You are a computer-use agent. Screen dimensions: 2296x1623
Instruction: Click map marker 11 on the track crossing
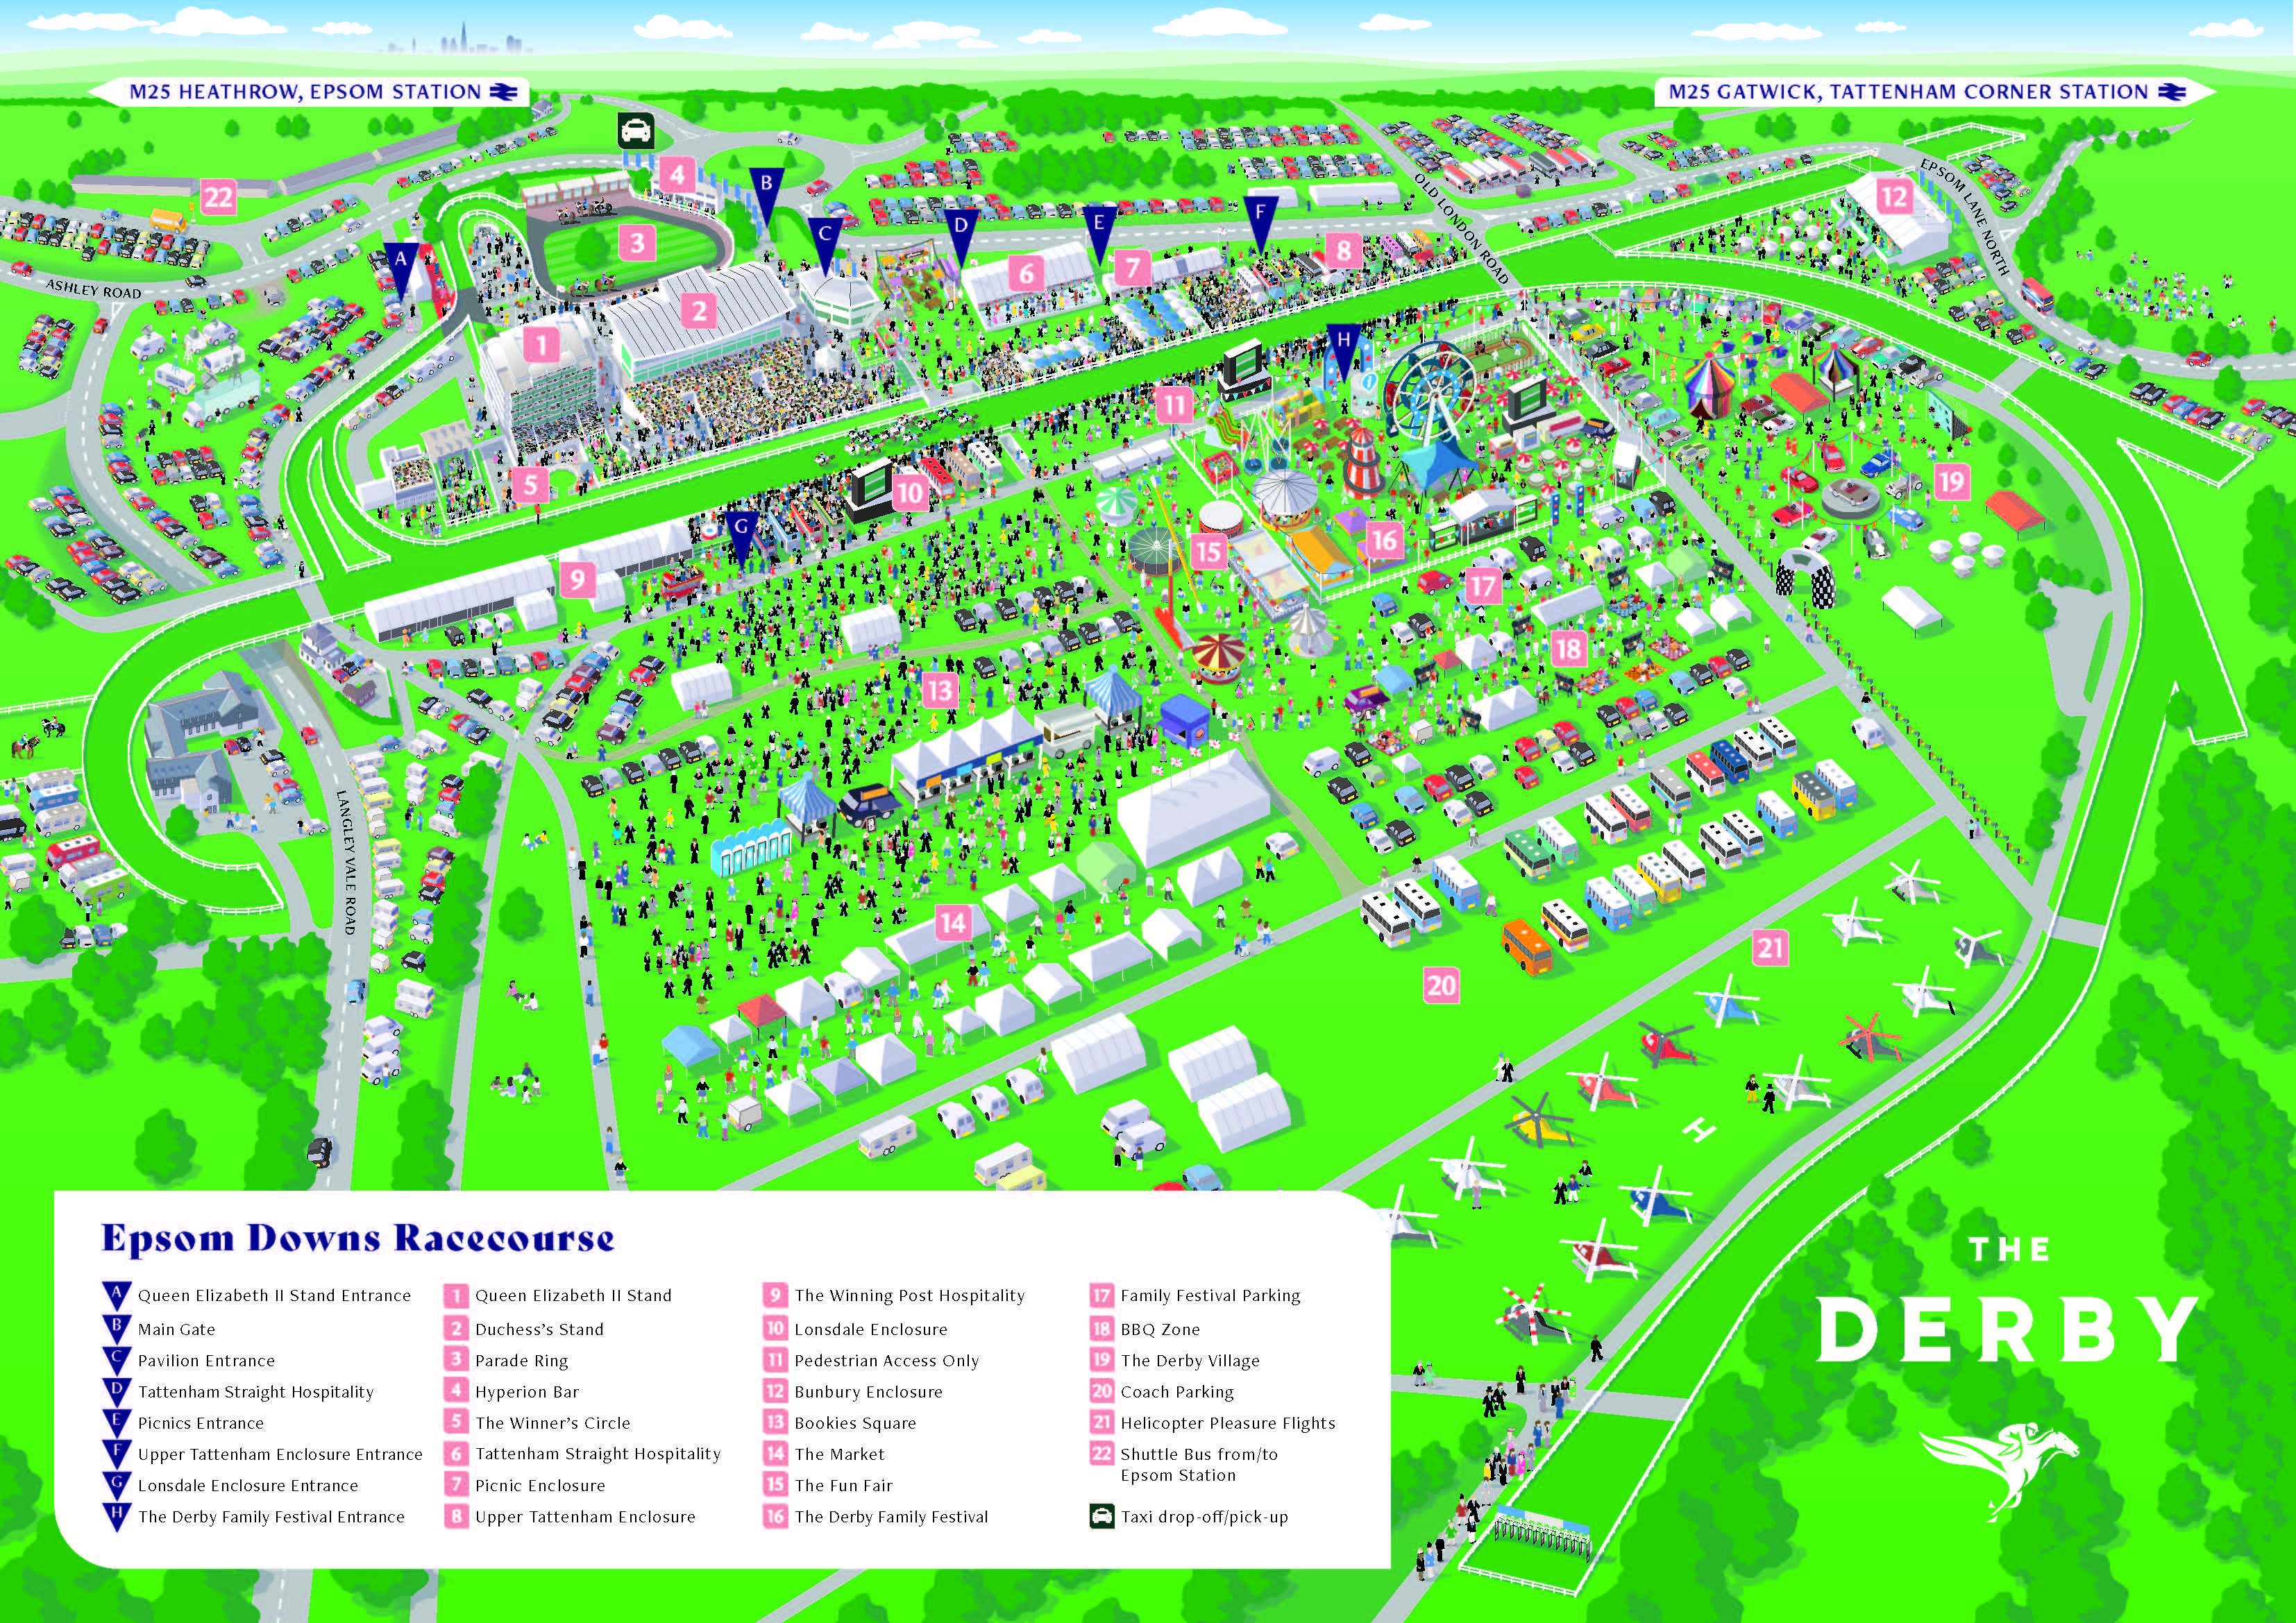pyautogui.click(x=1174, y=405)
